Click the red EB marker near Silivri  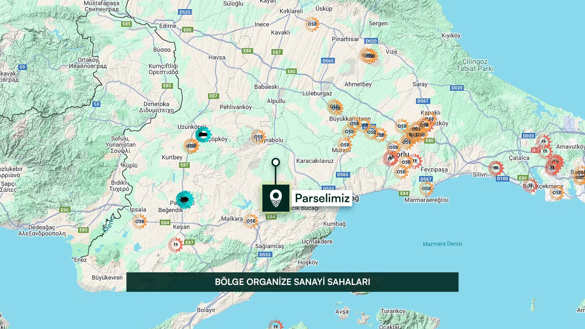coord(496,168)
